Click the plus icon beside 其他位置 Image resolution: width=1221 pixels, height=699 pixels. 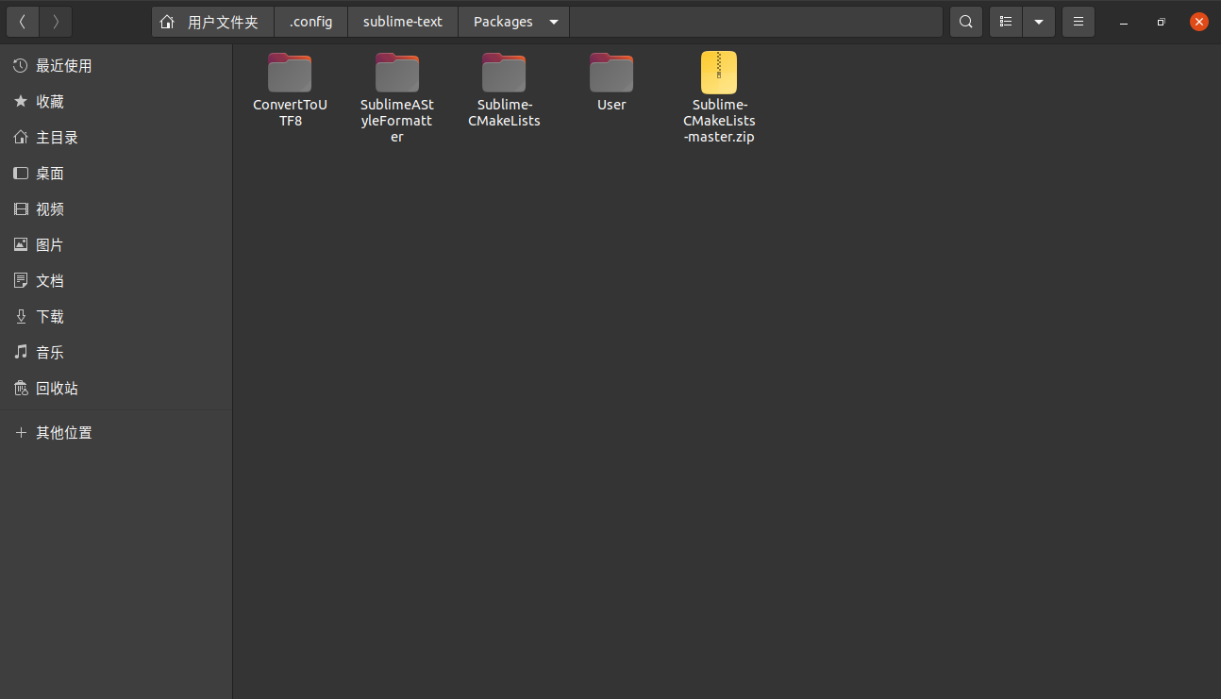click(21, 433)
